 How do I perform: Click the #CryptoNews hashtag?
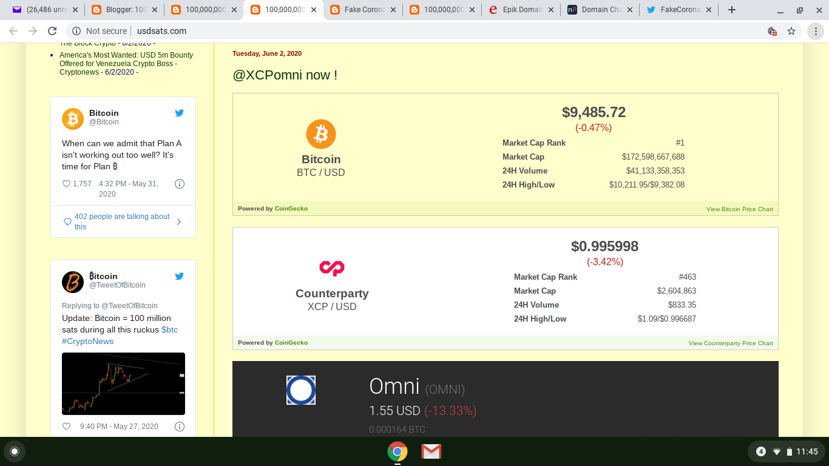87,341
